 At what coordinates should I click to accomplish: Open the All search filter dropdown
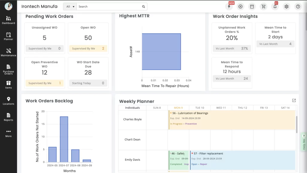coord(70,6)
